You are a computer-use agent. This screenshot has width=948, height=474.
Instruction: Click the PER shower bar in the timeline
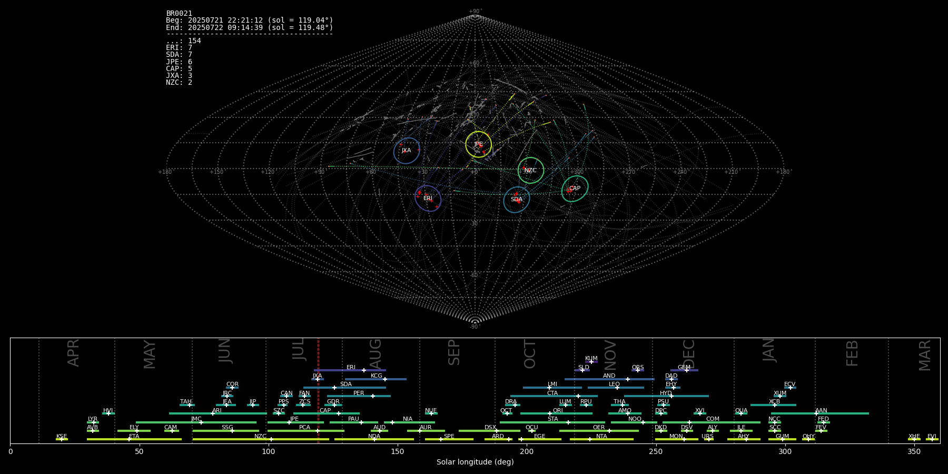tap(359, 396)
